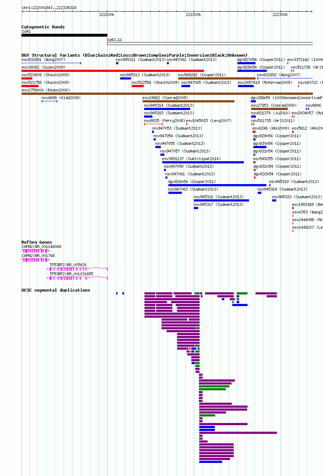Image resolution: width=323 pixels, height=476 pixels.
Task: Open the DGV Structural Variants track title
Action: click(135, 55)
